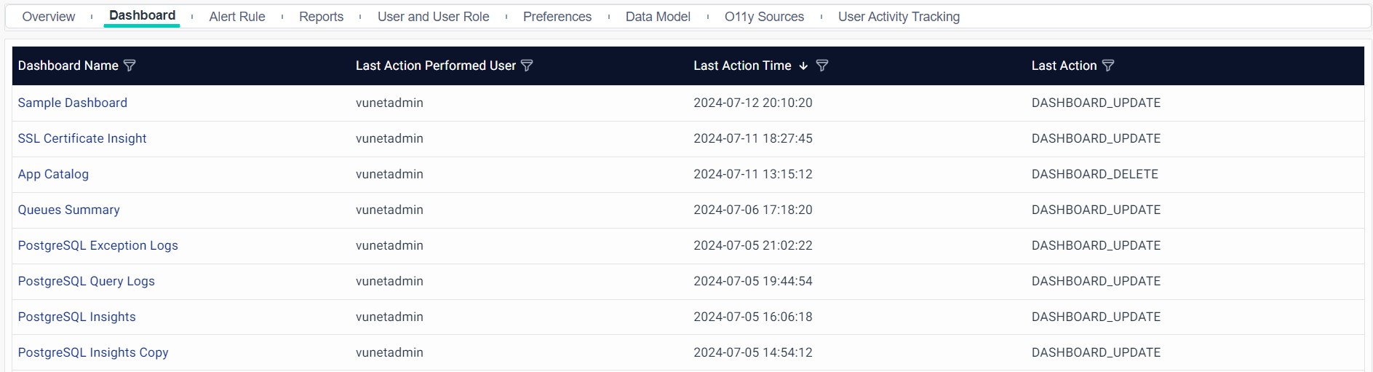Open the Last Action column filter
This screenshot has width=1373, height=372.
[1108, 66]
